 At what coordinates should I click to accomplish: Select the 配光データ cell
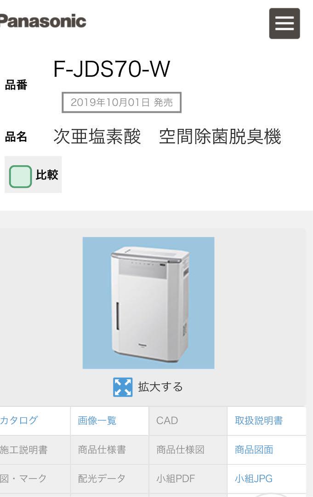tap(102, 478)
